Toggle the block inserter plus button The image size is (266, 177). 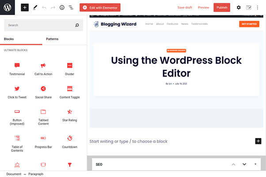click(25, 8)
